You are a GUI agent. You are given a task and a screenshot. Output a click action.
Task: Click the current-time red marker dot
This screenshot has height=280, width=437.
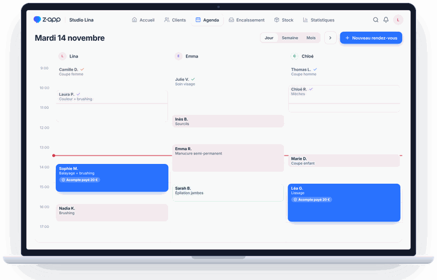pos(54,156)
